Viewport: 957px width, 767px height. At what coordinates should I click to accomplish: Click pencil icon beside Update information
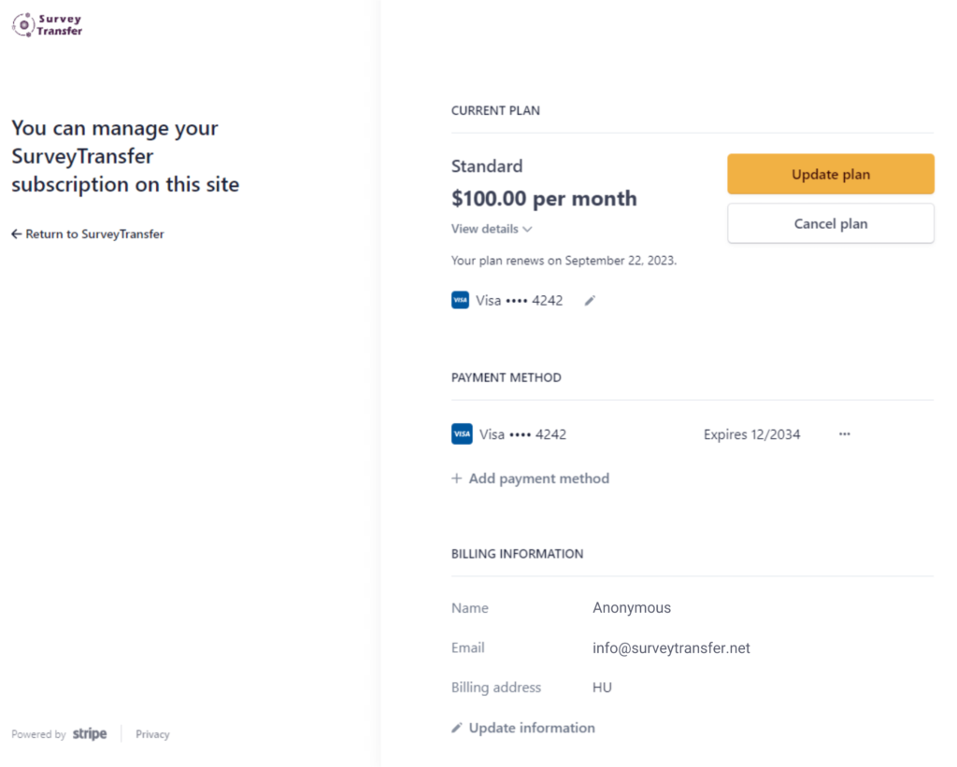457,728
